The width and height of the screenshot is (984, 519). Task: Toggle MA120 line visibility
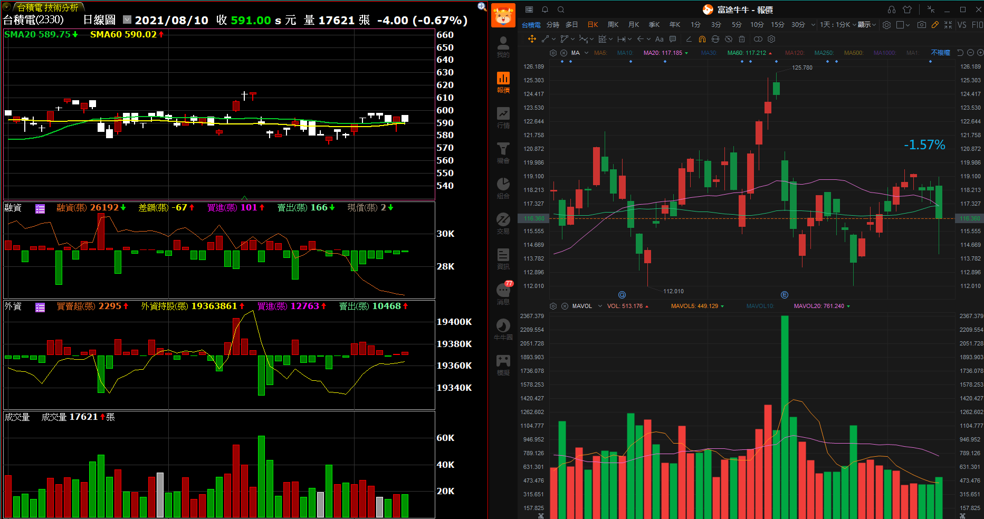pos(795,53)
